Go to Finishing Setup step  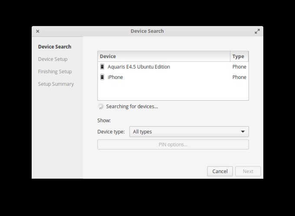pos(55,72)
